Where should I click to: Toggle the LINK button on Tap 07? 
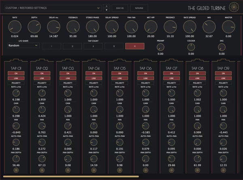pyautogui.click(x=171, y=78)
